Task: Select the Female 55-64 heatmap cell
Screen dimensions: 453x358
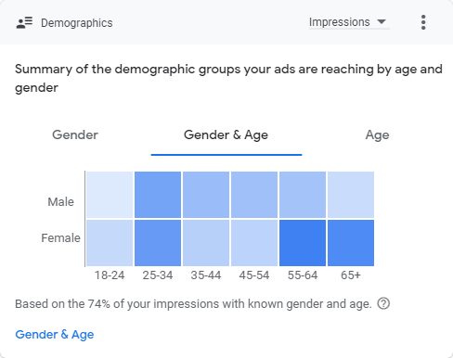Action: 303,243
